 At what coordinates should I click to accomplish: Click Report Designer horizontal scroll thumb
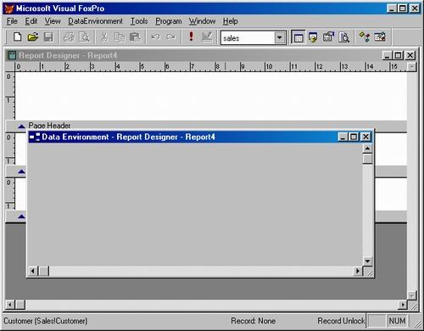(20, 305)
